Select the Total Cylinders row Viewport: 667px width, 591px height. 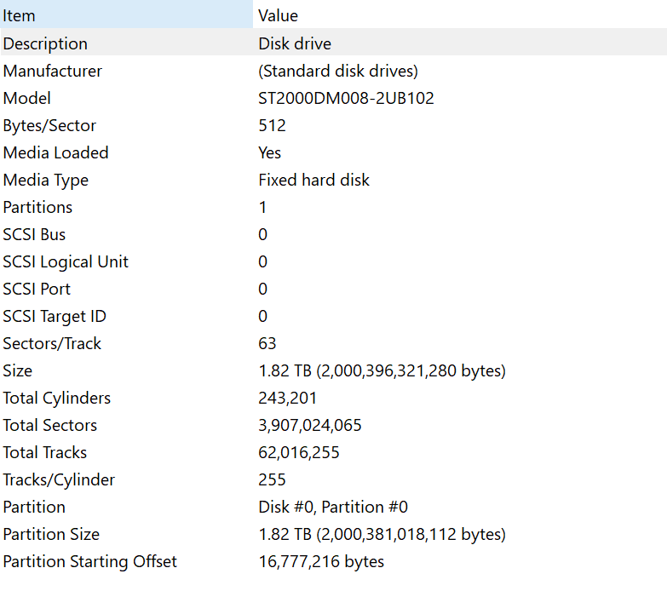click(x=57, y=398)
